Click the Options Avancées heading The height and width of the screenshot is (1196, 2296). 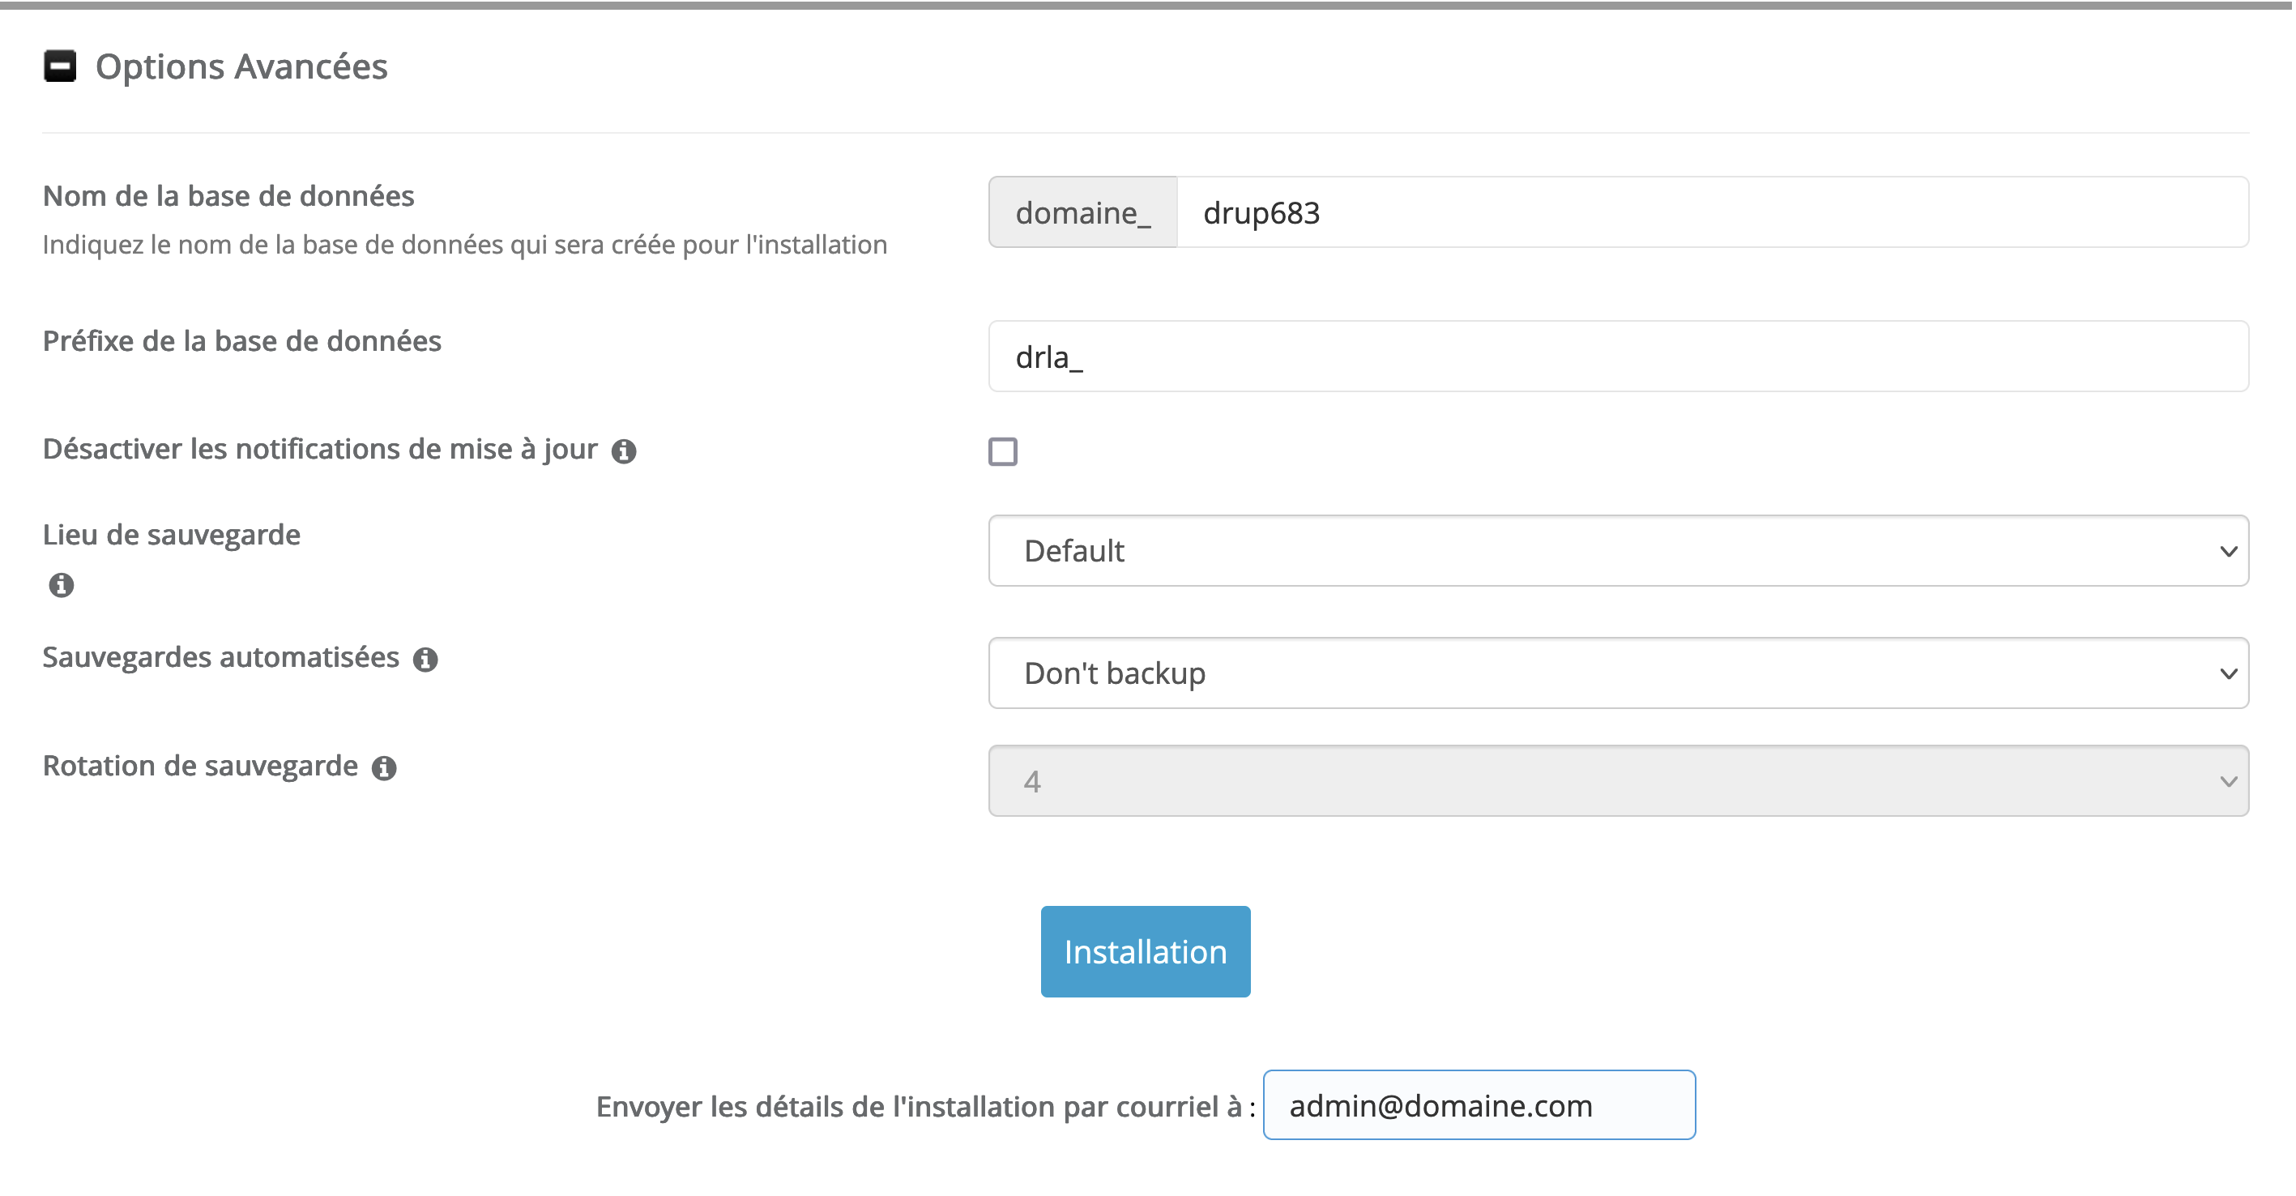tap(241, 66)
